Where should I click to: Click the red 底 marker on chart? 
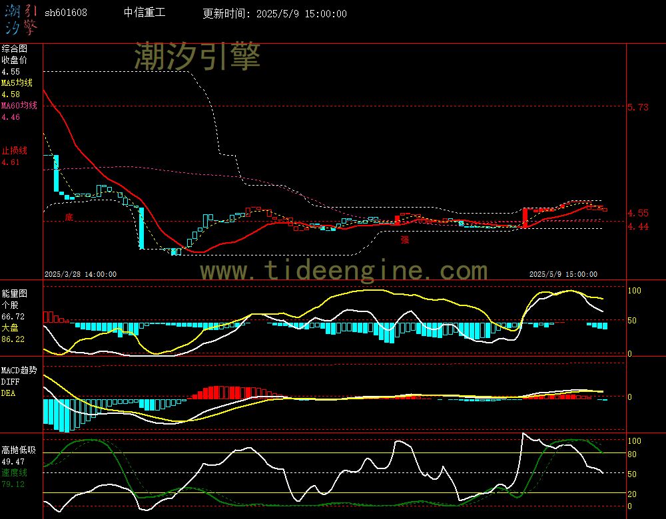69,218
